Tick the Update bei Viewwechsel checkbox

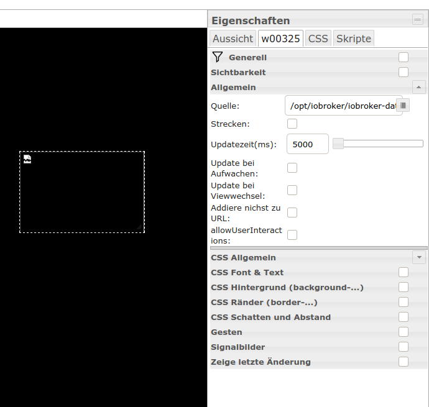[292, 190]
